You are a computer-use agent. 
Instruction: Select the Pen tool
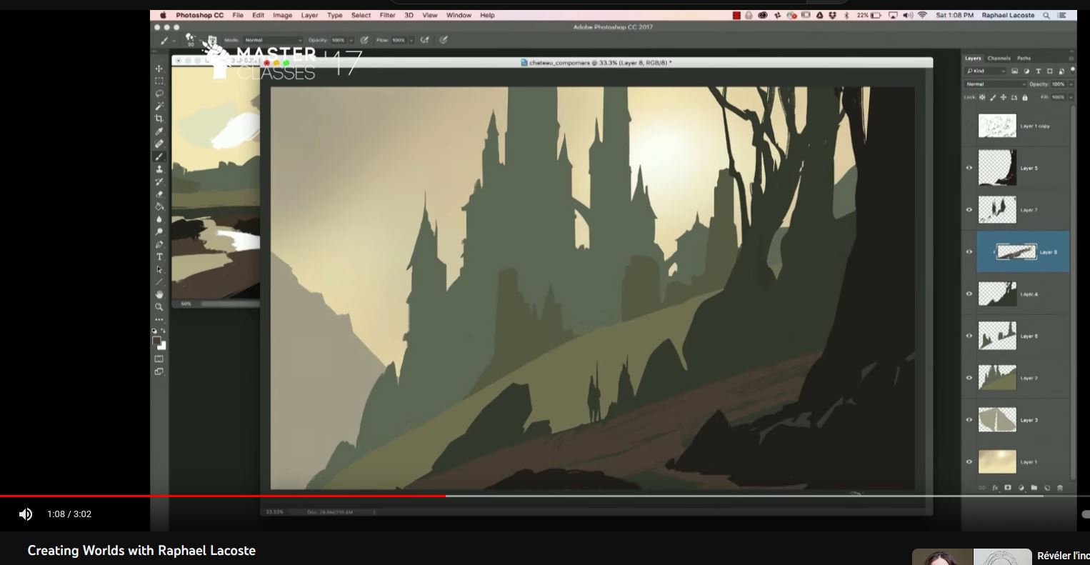pos(159,244)
